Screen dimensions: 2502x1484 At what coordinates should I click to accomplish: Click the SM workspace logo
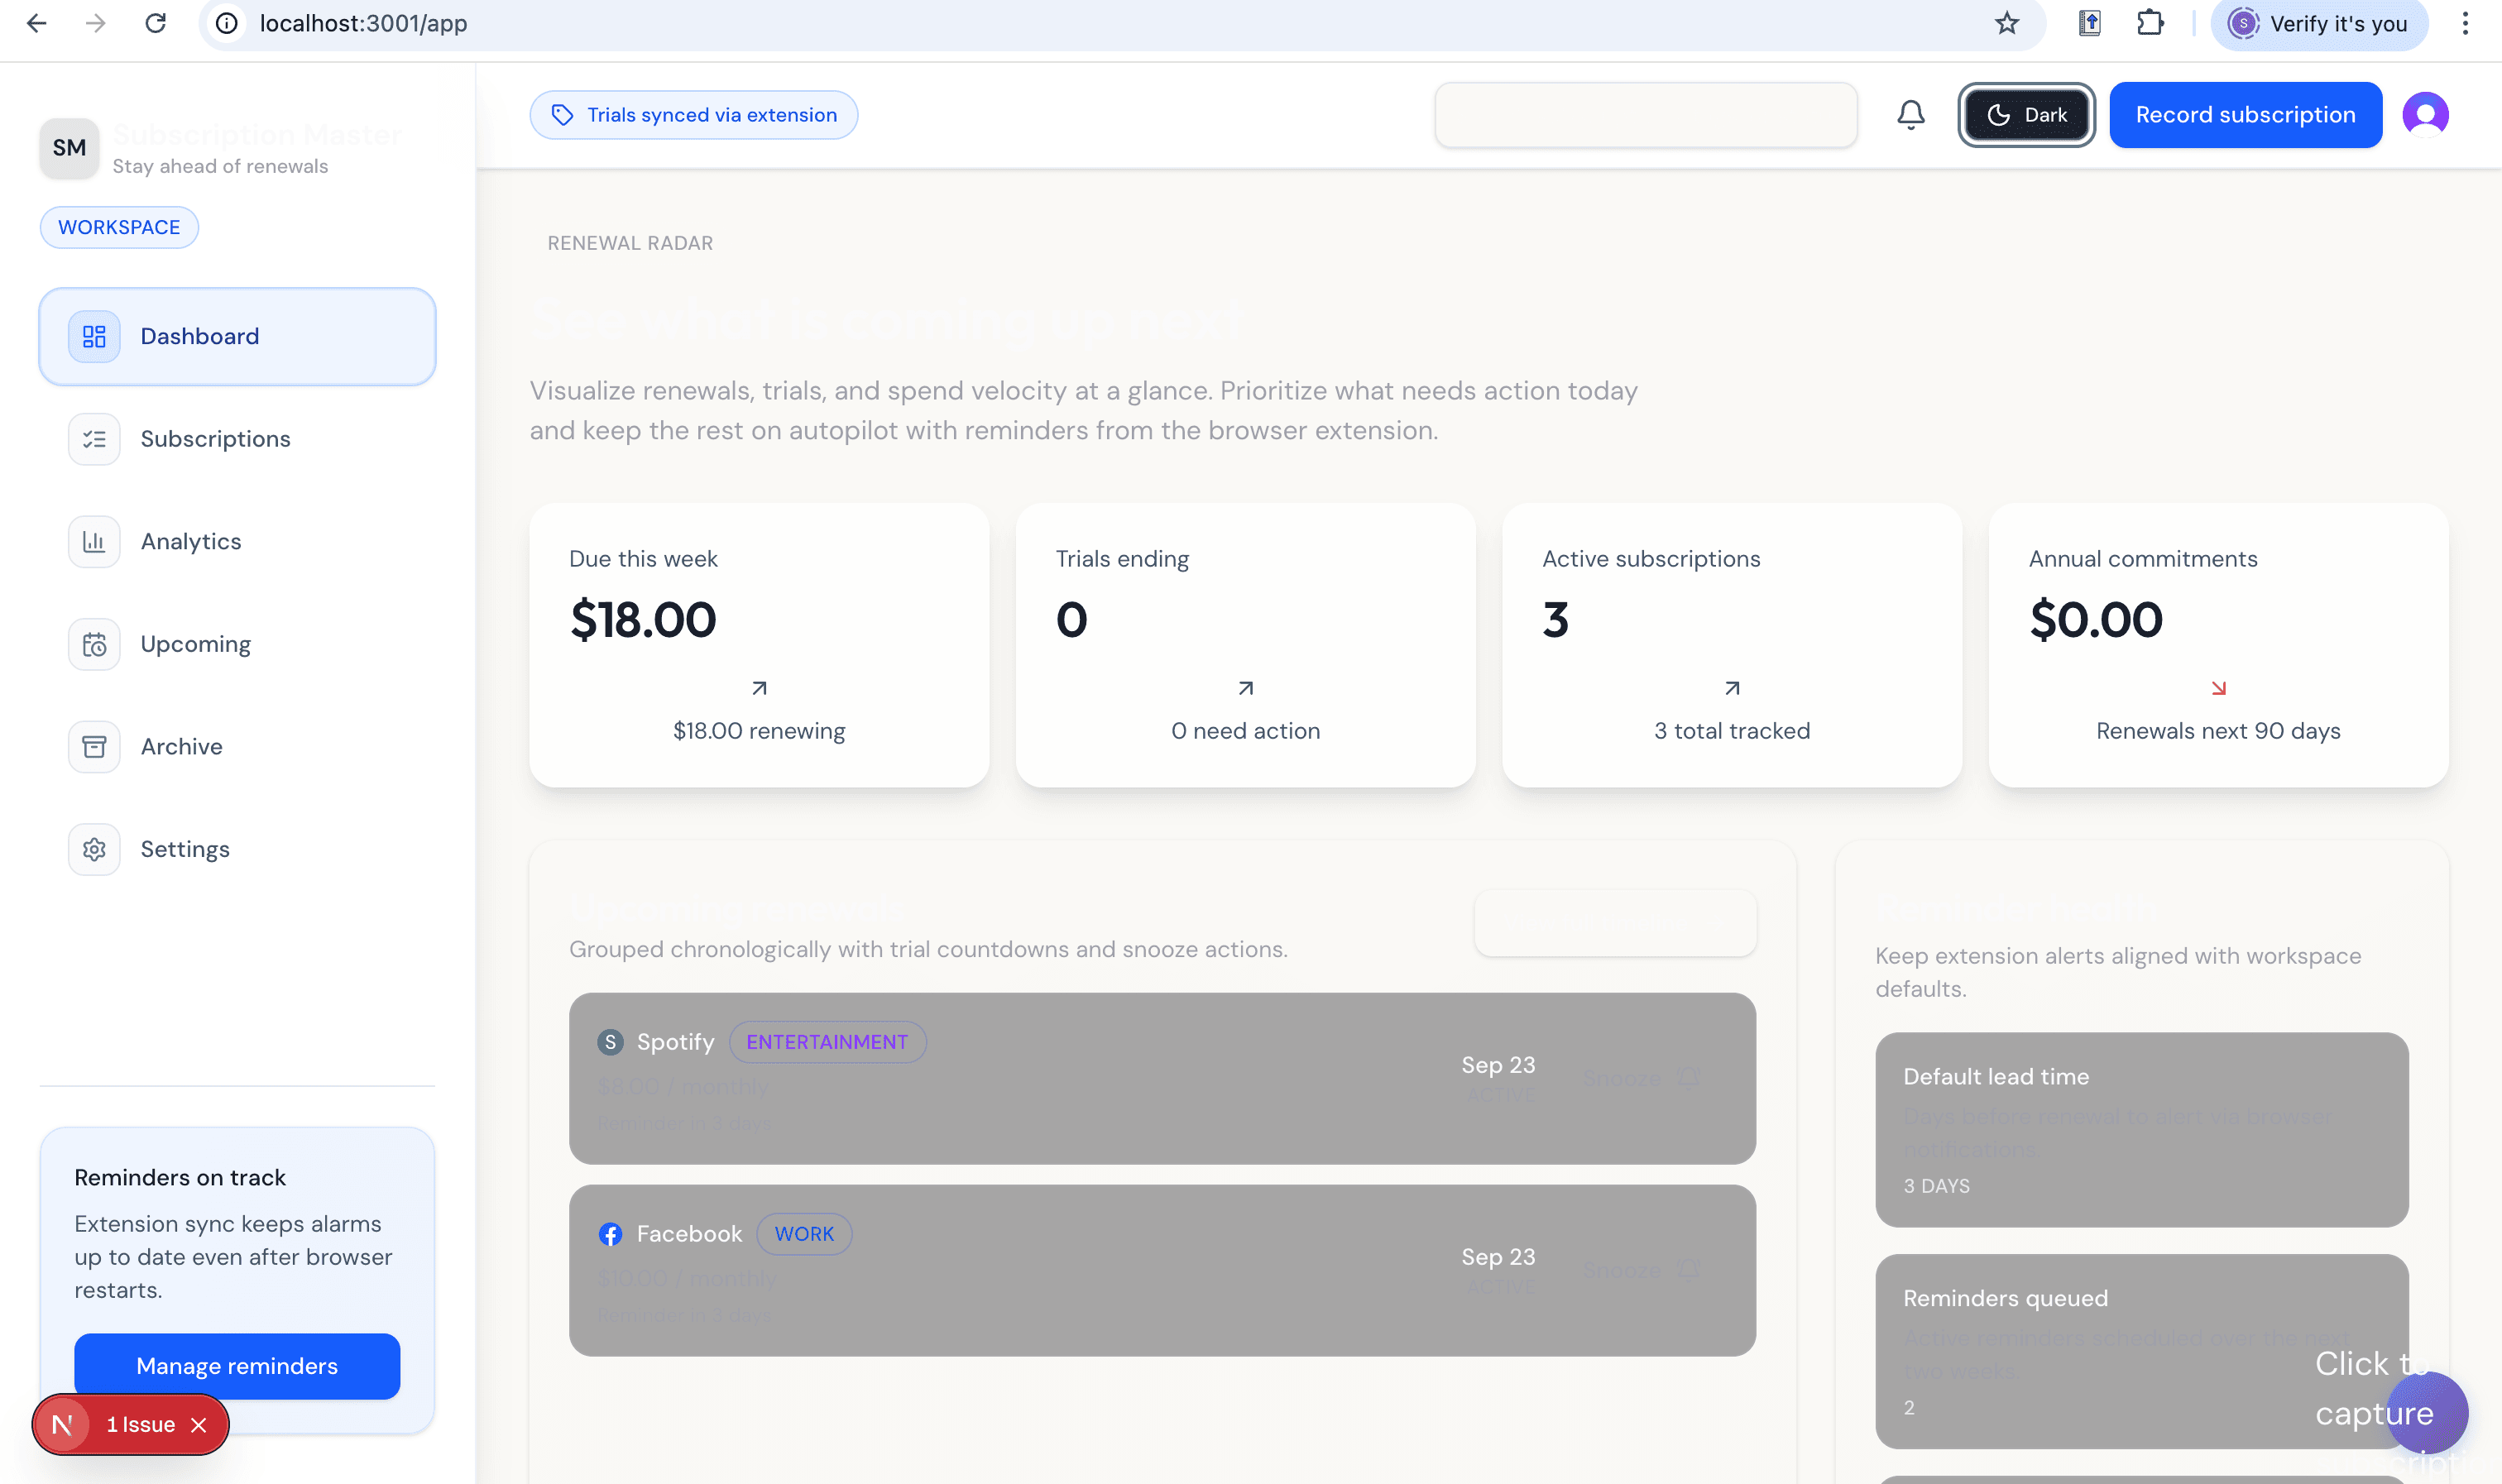click(69, 147)
